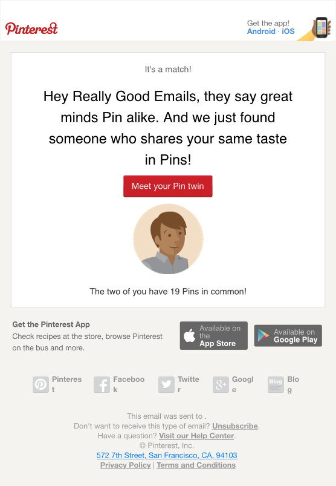This screenshot has height=486, width=336.
Task: Click the Pinterest logo in header
Action: coord(31,28)
